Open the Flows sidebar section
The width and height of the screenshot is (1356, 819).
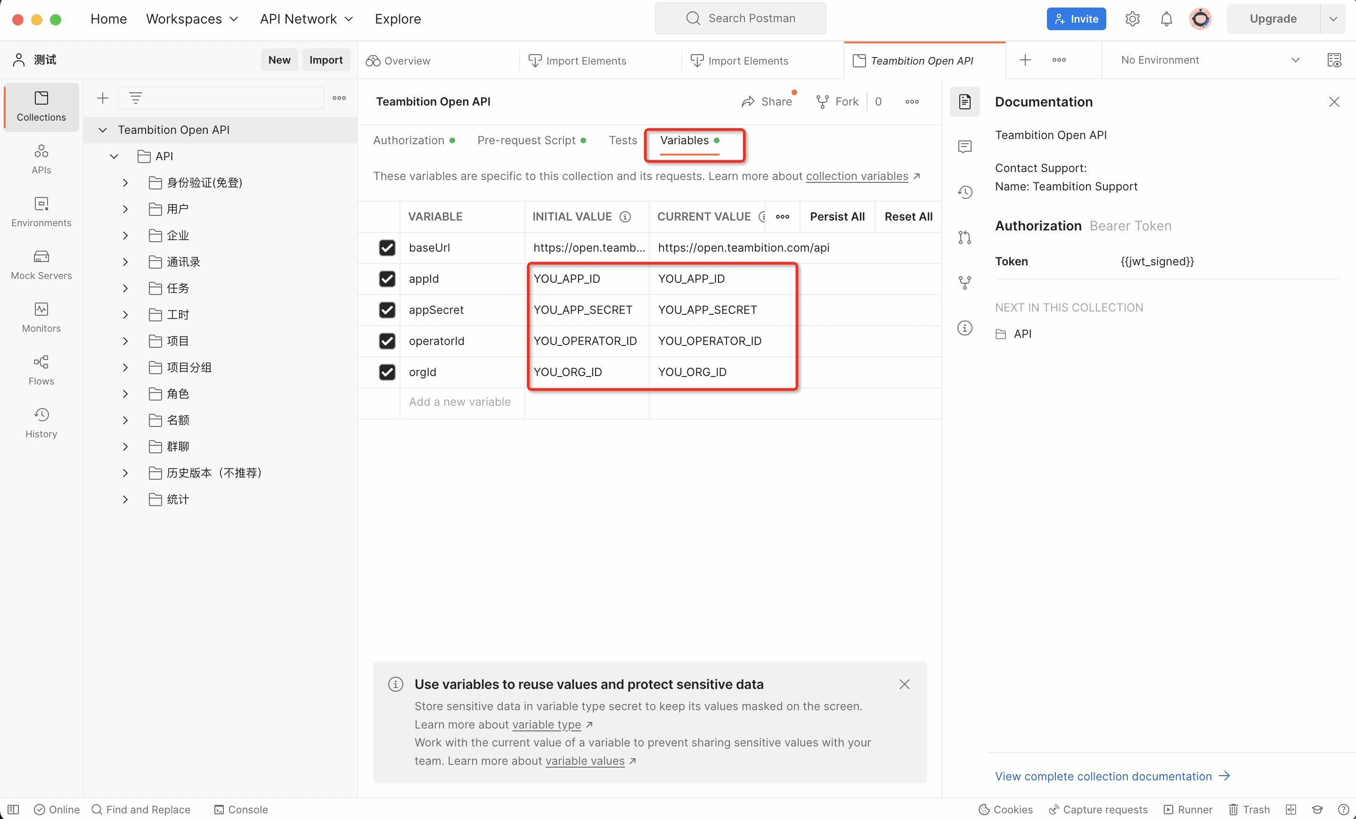point(41,370)
